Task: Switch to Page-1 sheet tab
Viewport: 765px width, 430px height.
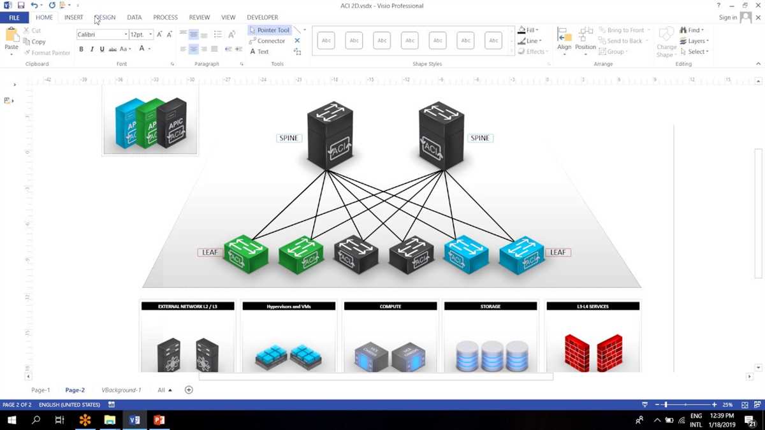Action: pyautogui.click(x=40, y=389)
